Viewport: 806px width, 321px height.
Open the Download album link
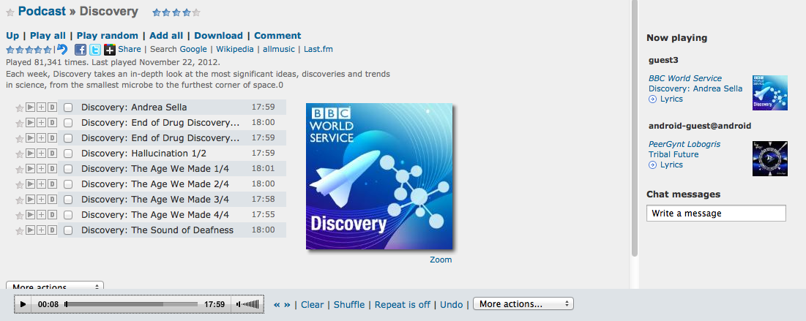point(218,35)
